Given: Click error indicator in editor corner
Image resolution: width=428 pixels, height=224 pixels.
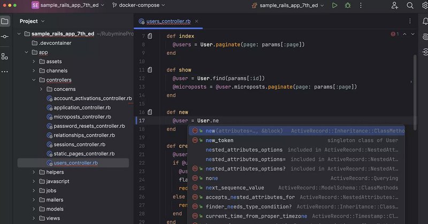Looking at the screenshot, I should (x=395, y=34).
